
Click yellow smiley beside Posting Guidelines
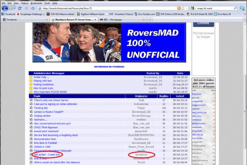click(x=31, y=84)
